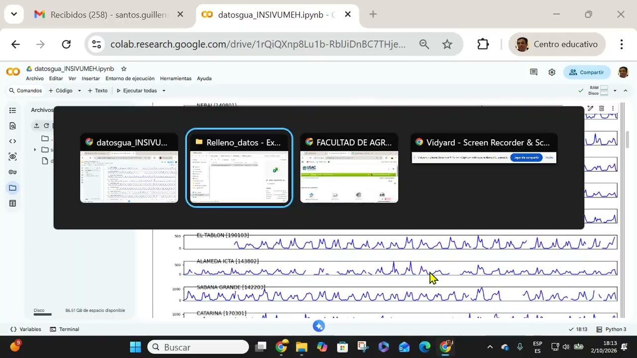This screenshot has width=637, height=358.
Task: Open the Entorno de ejecución menu
Action: (130, 79)
